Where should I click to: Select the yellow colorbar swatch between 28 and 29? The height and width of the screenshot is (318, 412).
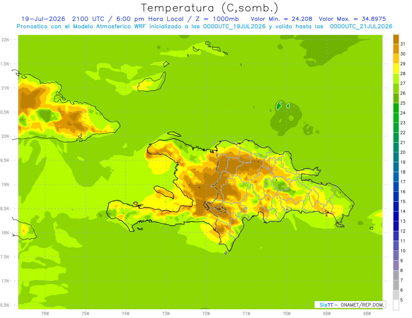coord(396,69)
